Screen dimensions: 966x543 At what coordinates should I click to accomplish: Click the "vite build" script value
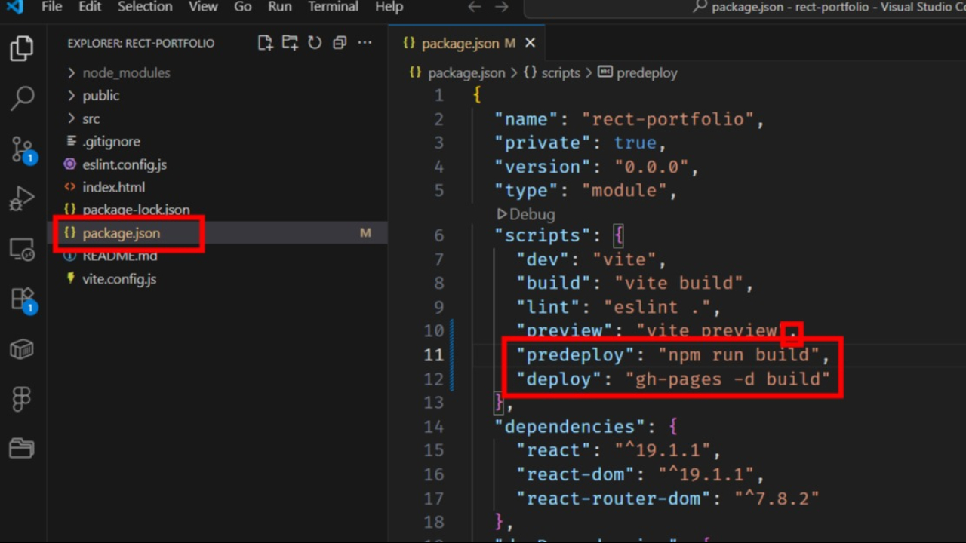[678, 283]
